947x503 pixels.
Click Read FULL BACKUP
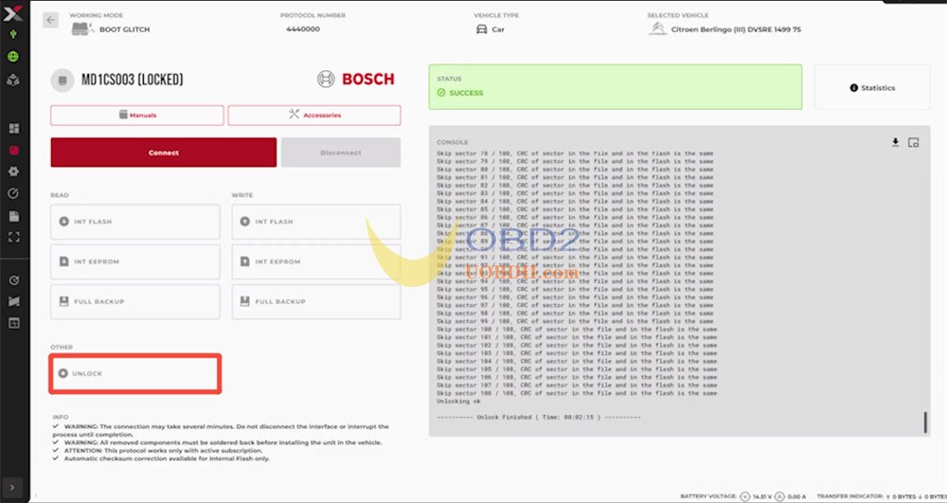coord(135,301)
